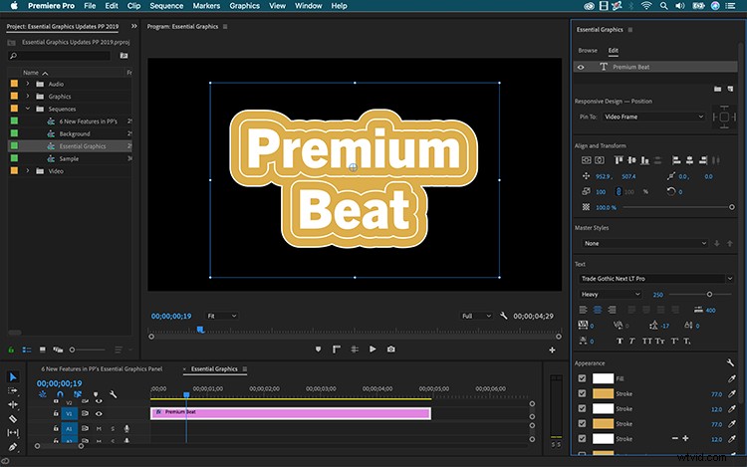Add Marker in Program monitor

pyautogui.click(x=319, y=350)
